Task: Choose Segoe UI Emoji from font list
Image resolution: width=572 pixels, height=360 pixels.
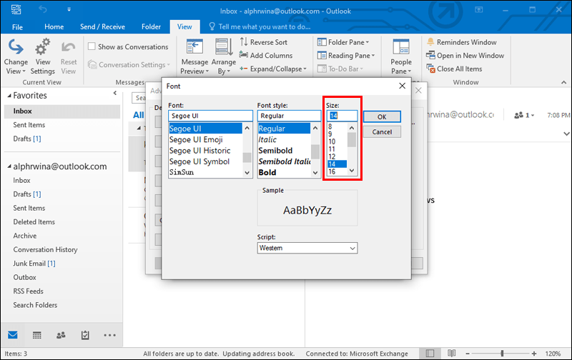Action: click(x=205, y=139)
